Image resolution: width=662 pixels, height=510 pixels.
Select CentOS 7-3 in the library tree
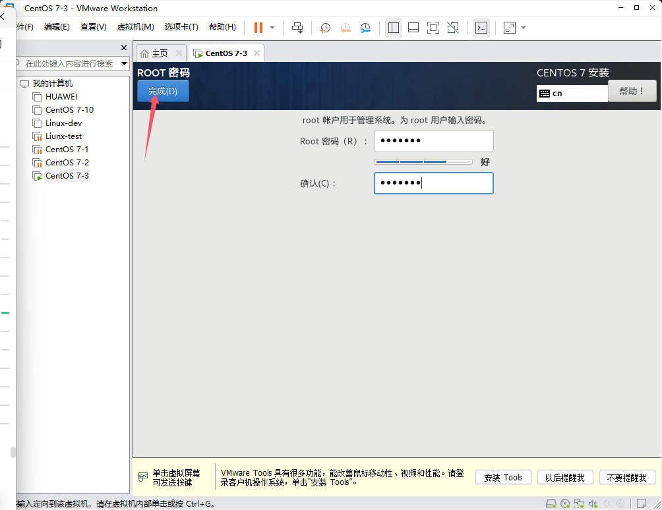67,175
